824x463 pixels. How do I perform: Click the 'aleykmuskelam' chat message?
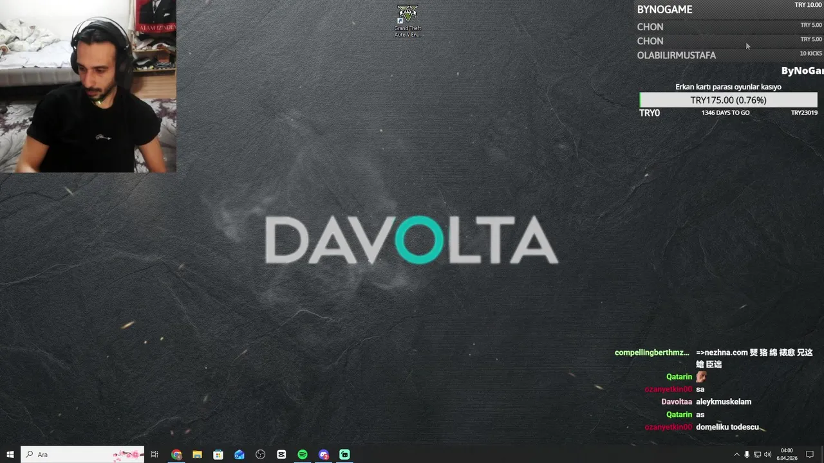pyautogui.click(x=724, y=402)
